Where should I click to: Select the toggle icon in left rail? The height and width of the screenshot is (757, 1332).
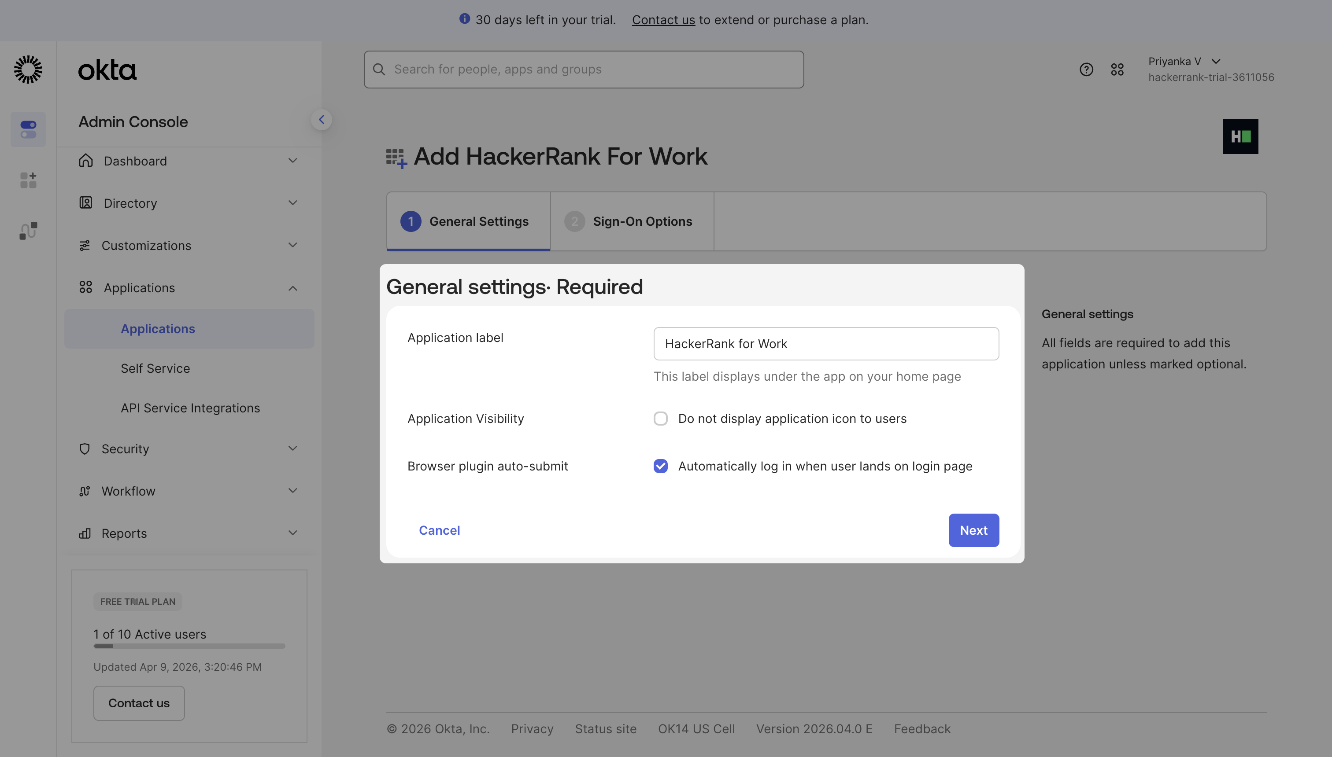click(28, 129)
